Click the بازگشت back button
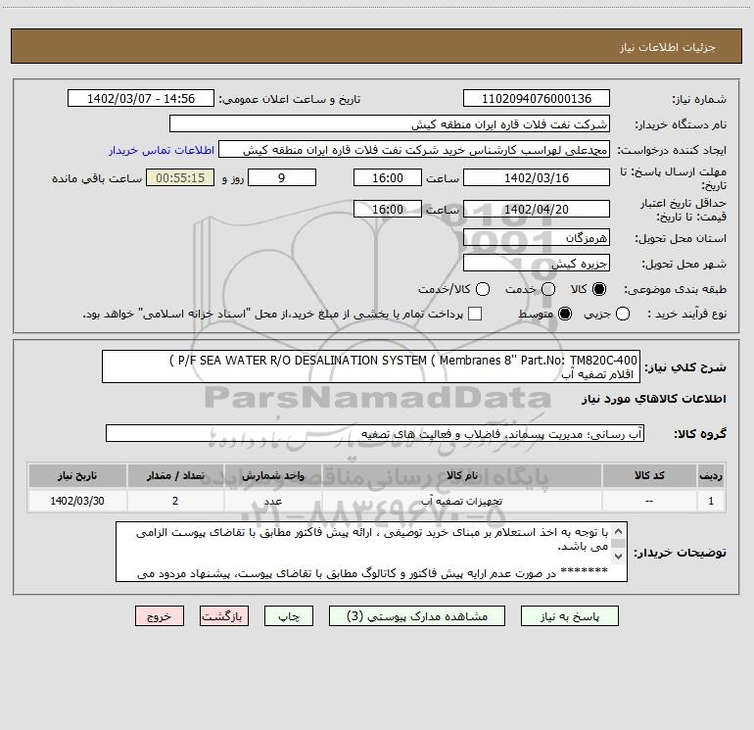The height and width of the screenshot is (730, 754). pyautogui.click(x=224, y=616)
